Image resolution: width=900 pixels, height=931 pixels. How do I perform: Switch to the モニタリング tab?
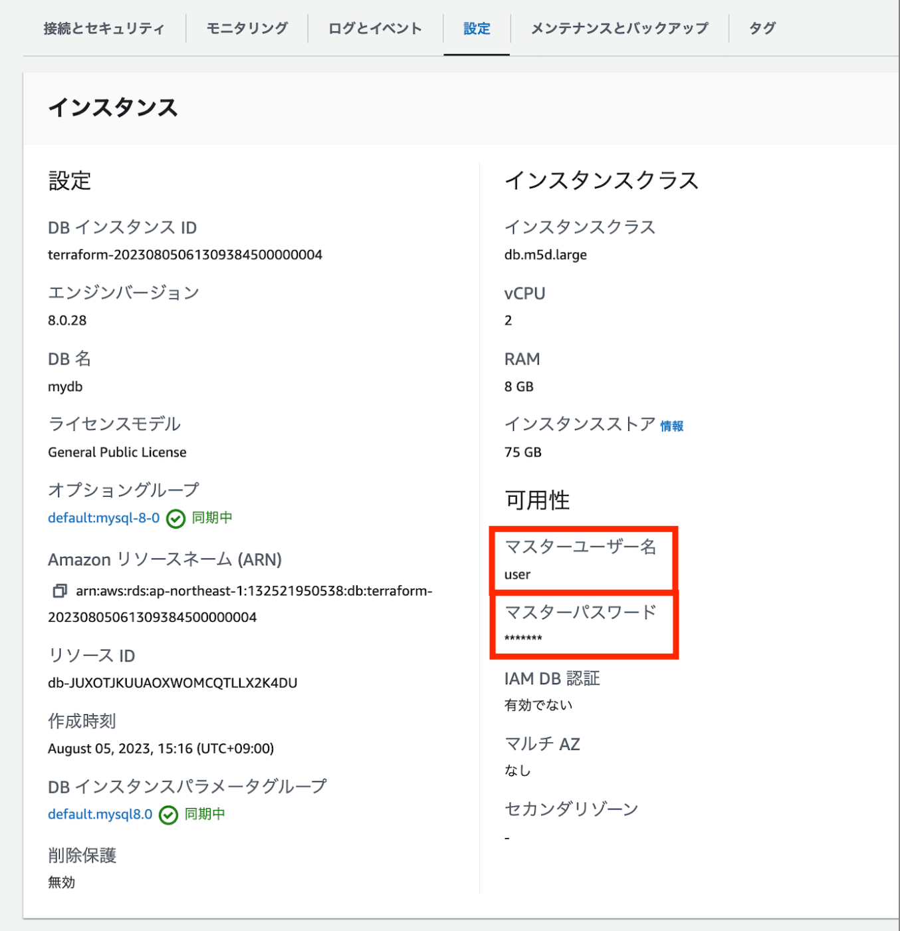tap(247, 29)
